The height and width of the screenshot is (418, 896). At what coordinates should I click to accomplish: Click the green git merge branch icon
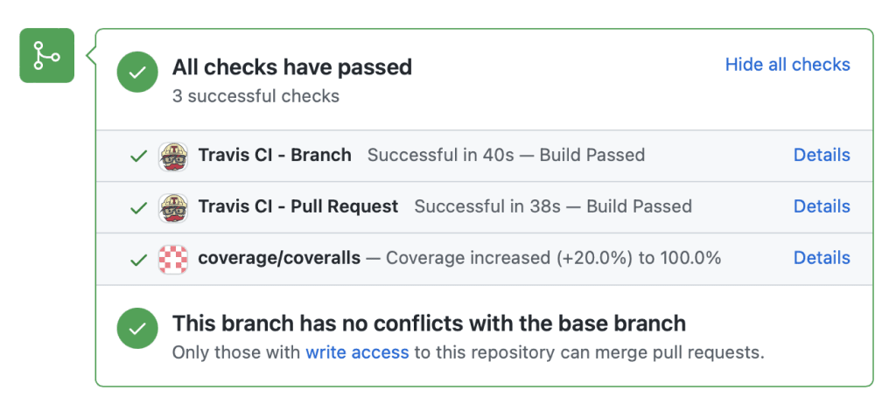click(47, 55)
